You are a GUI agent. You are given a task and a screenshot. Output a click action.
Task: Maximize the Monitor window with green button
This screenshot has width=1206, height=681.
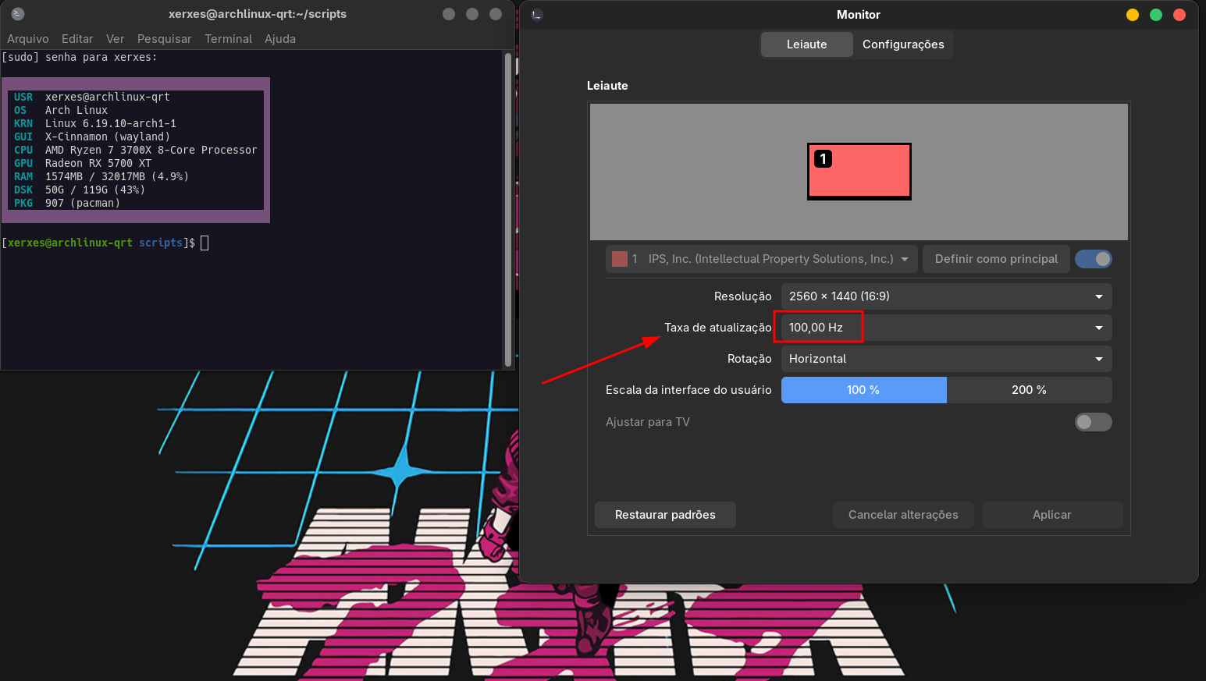click(x=1156, y=15)
